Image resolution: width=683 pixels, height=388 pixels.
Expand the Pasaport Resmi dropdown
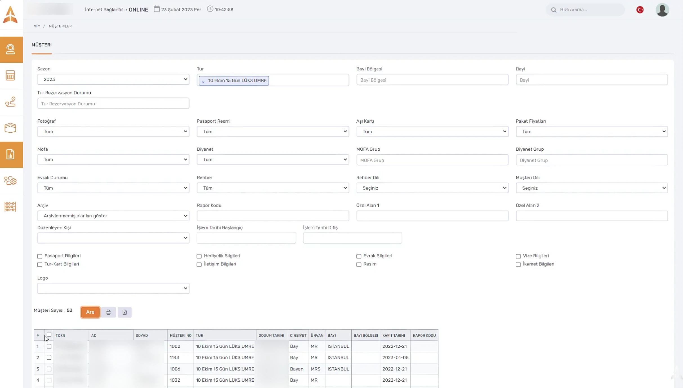coord(273,131)
